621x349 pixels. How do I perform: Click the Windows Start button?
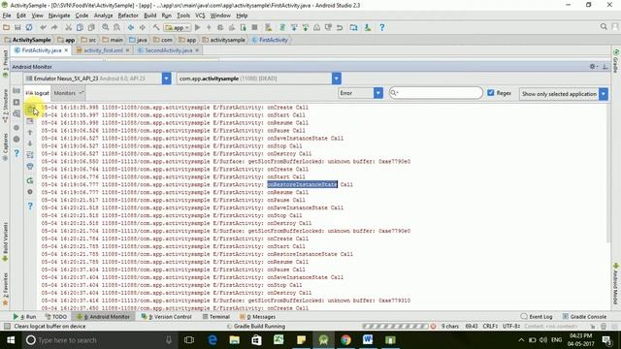tap(11, 340)
